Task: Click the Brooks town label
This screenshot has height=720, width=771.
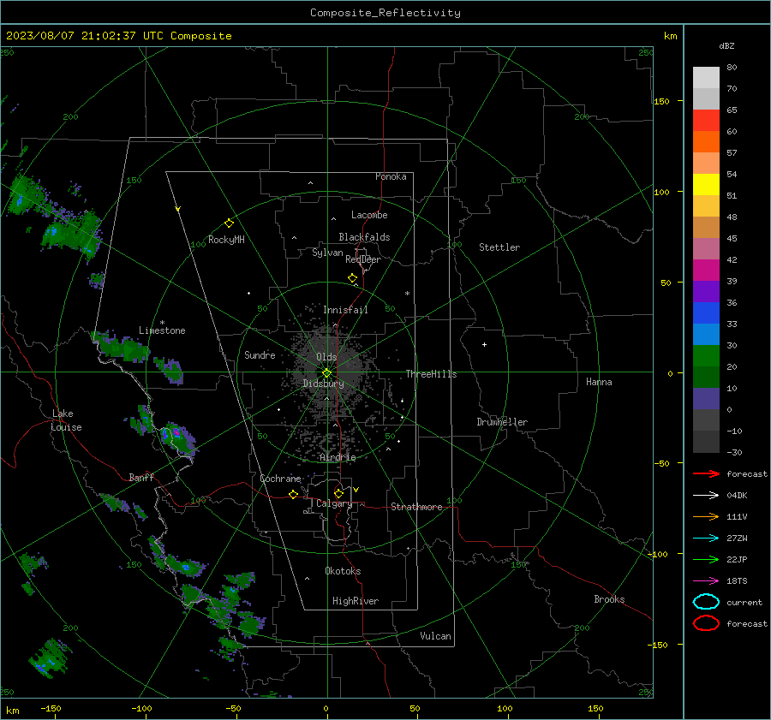Action: pyautogui.click(x=609, y=599)
